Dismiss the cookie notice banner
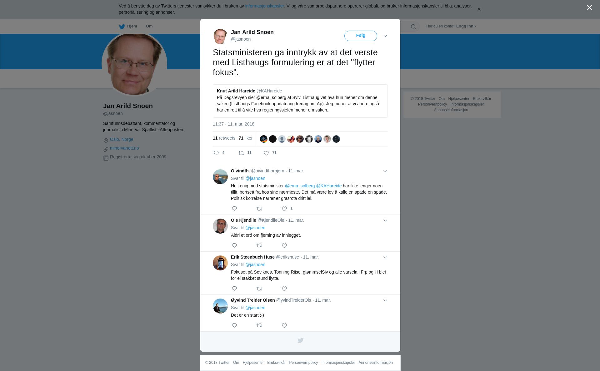The height and width of the screenshot is (371, 600). [479, 9]
